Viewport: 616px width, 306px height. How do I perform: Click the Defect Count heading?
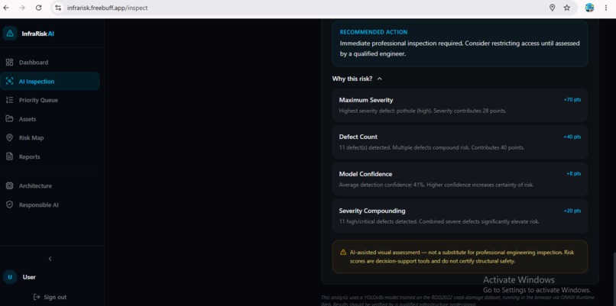coord(358,137)
